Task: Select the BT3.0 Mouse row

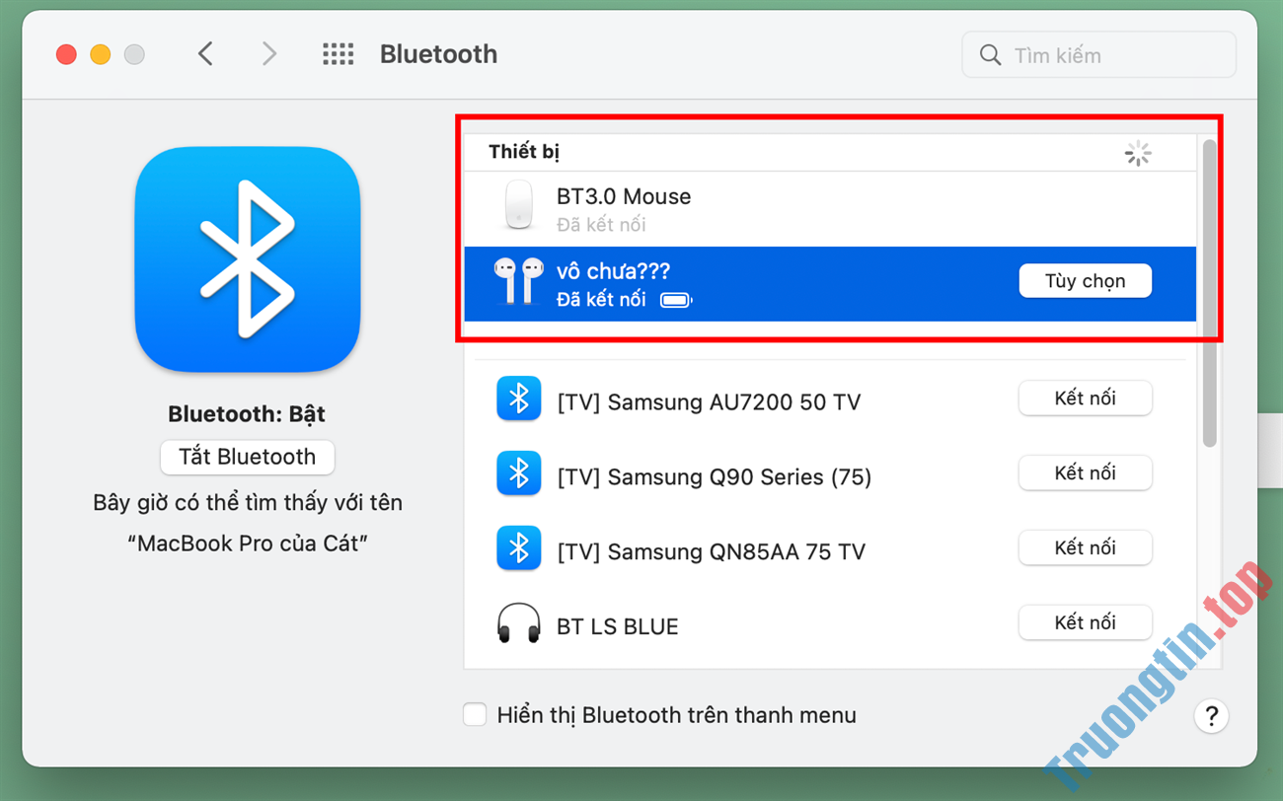Action: [x=830, y=209]
